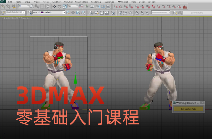Open the Edit menu
Screen dimensions: 212x139
coord(10,2)
